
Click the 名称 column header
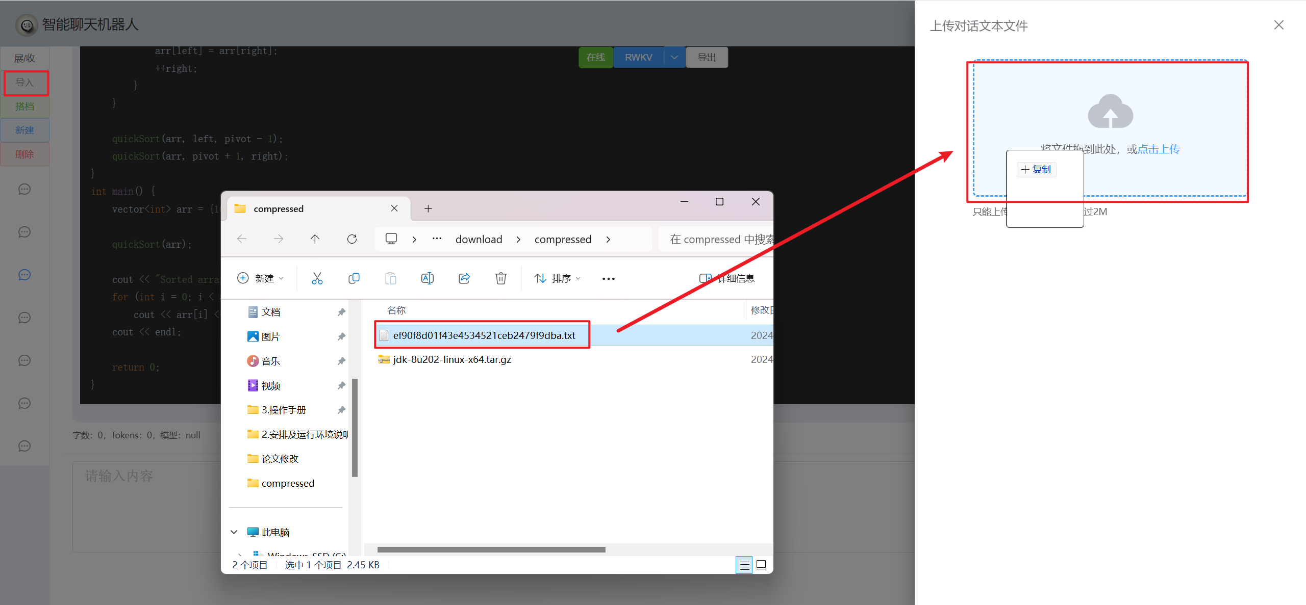click(x=396, y=310)
